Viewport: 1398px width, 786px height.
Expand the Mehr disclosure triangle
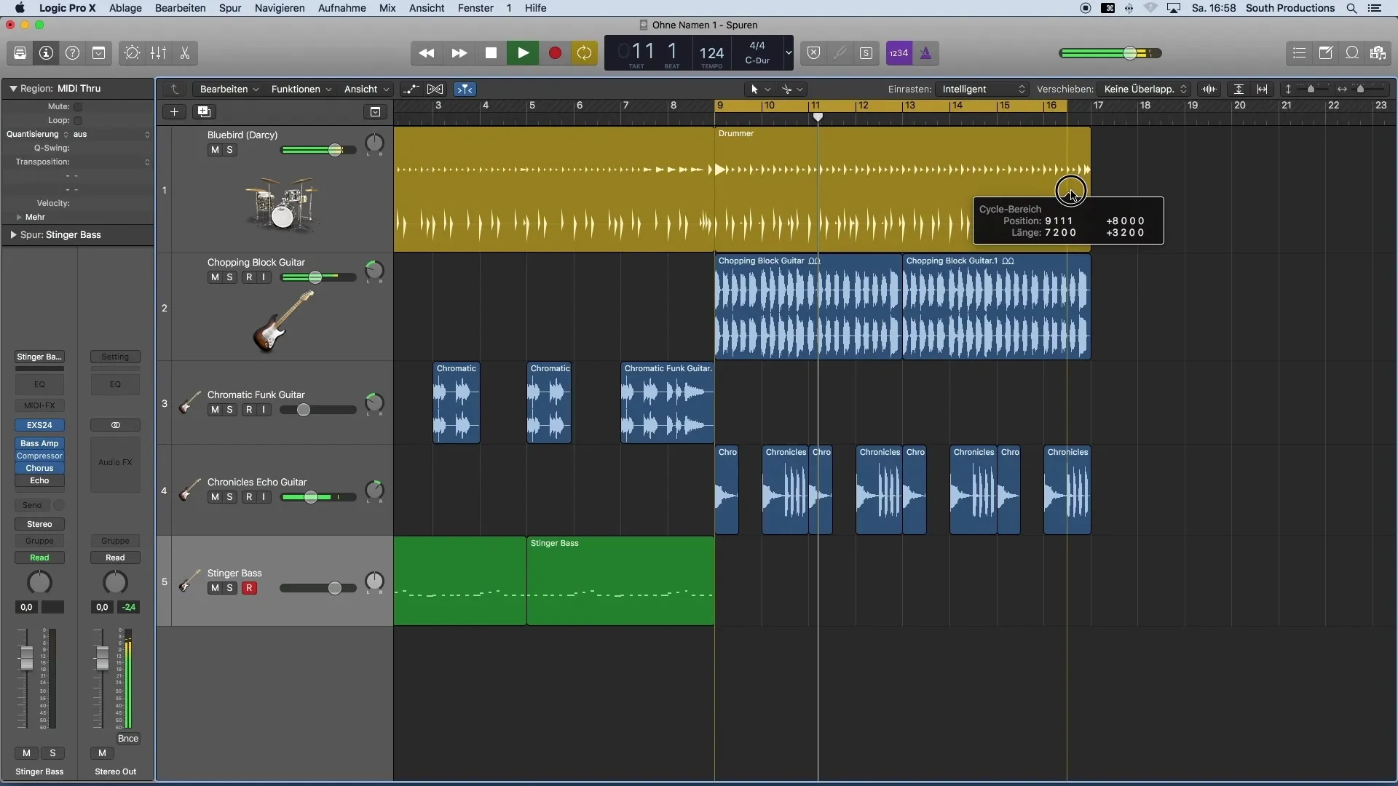(19, 217)
